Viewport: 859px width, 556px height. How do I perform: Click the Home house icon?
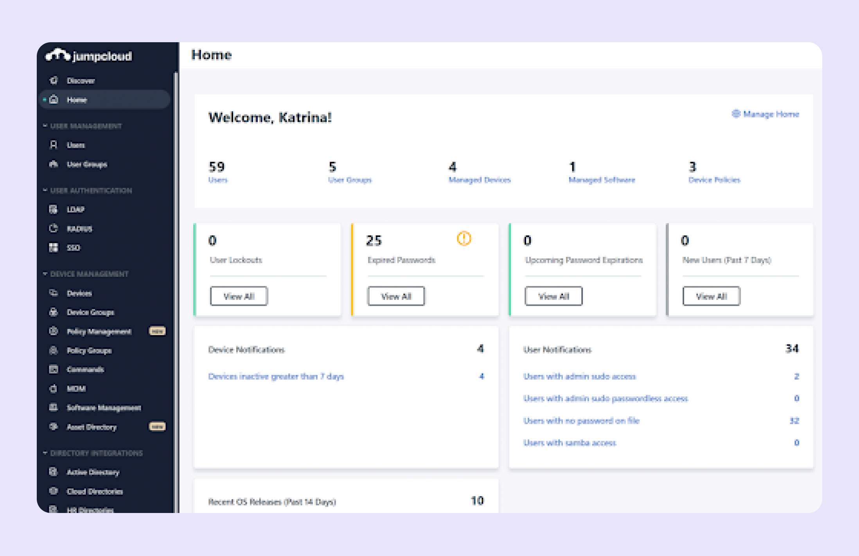(x=54, y=100)
